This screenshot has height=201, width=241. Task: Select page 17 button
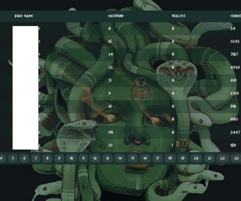pos(157,158)
